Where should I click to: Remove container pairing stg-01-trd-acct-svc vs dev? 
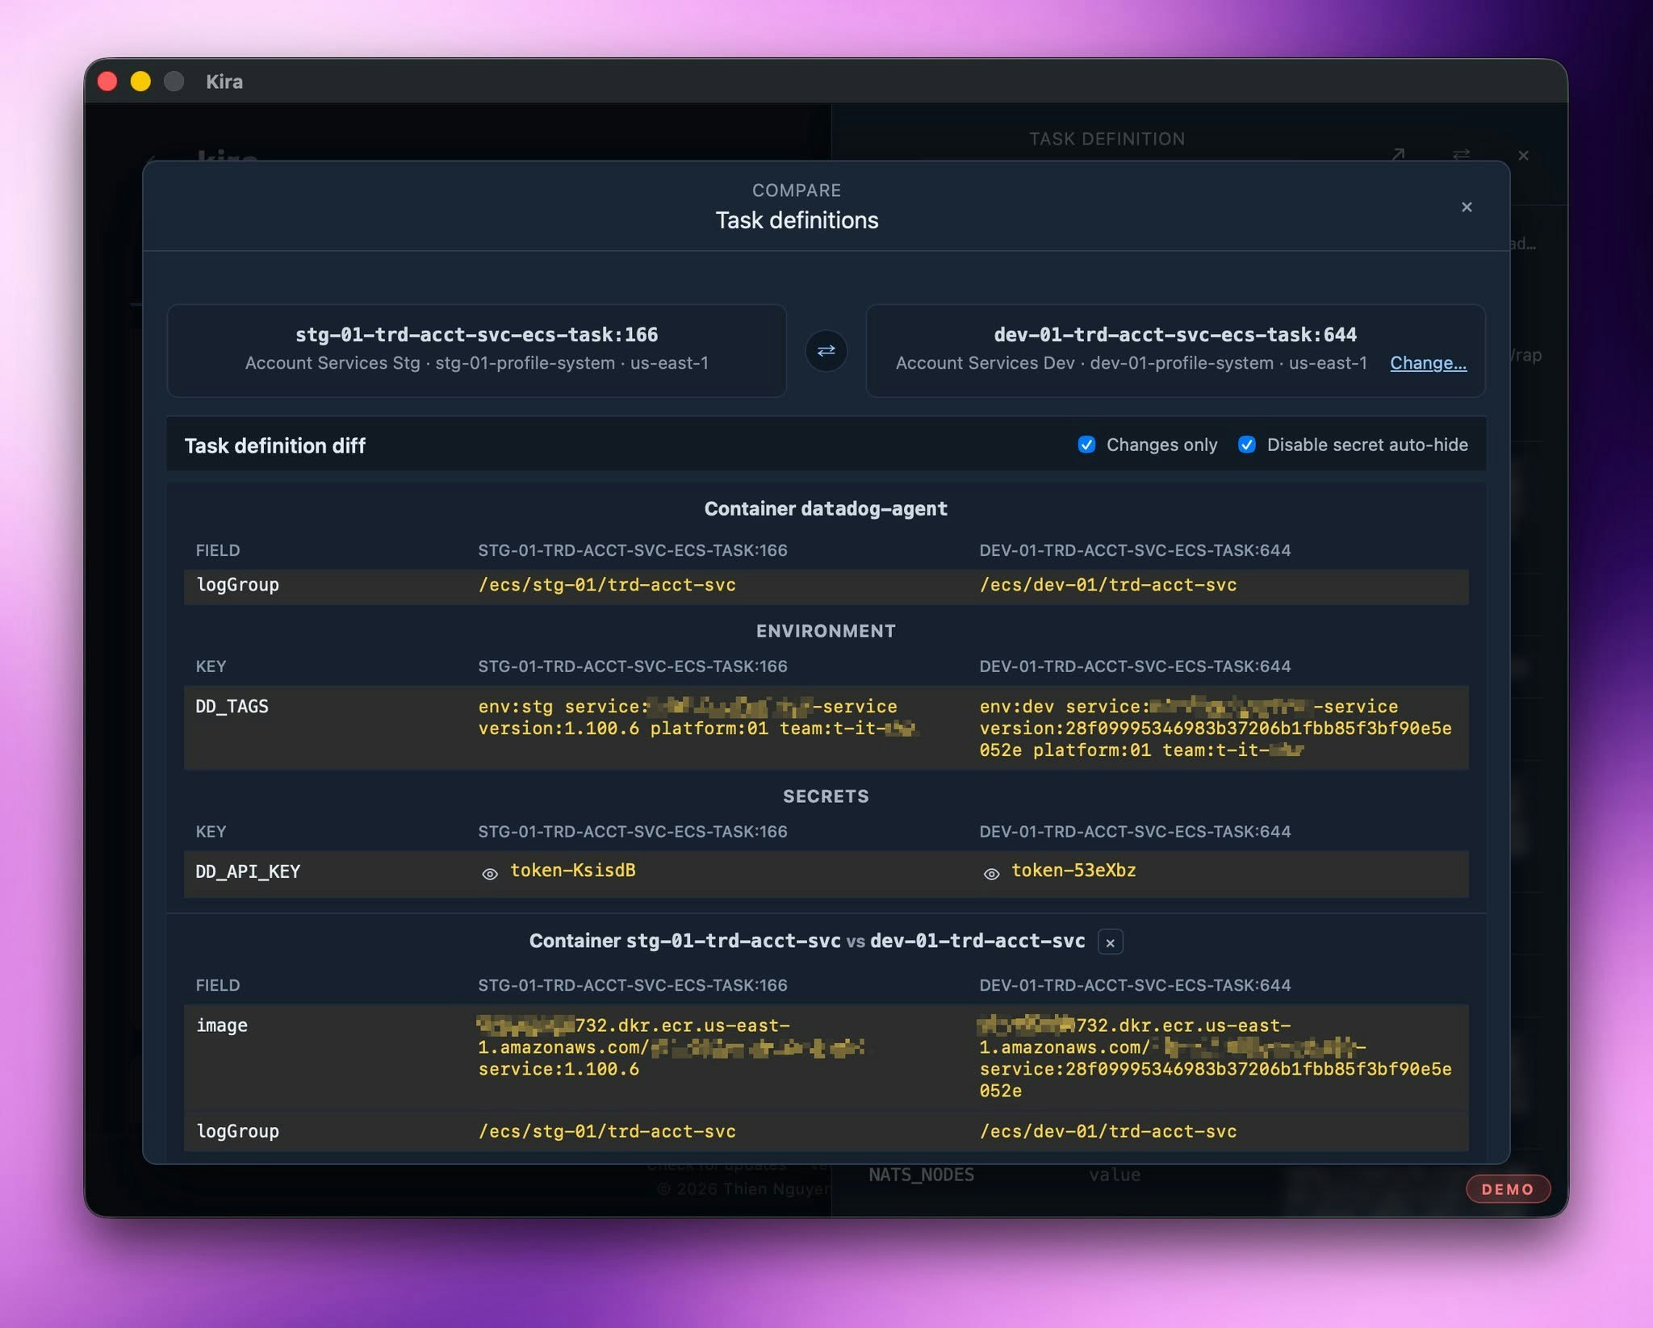pos(1110,942)
